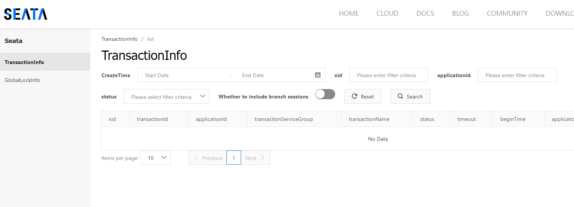
Task: Click the applicationId column header
Action: coord(218,119)
